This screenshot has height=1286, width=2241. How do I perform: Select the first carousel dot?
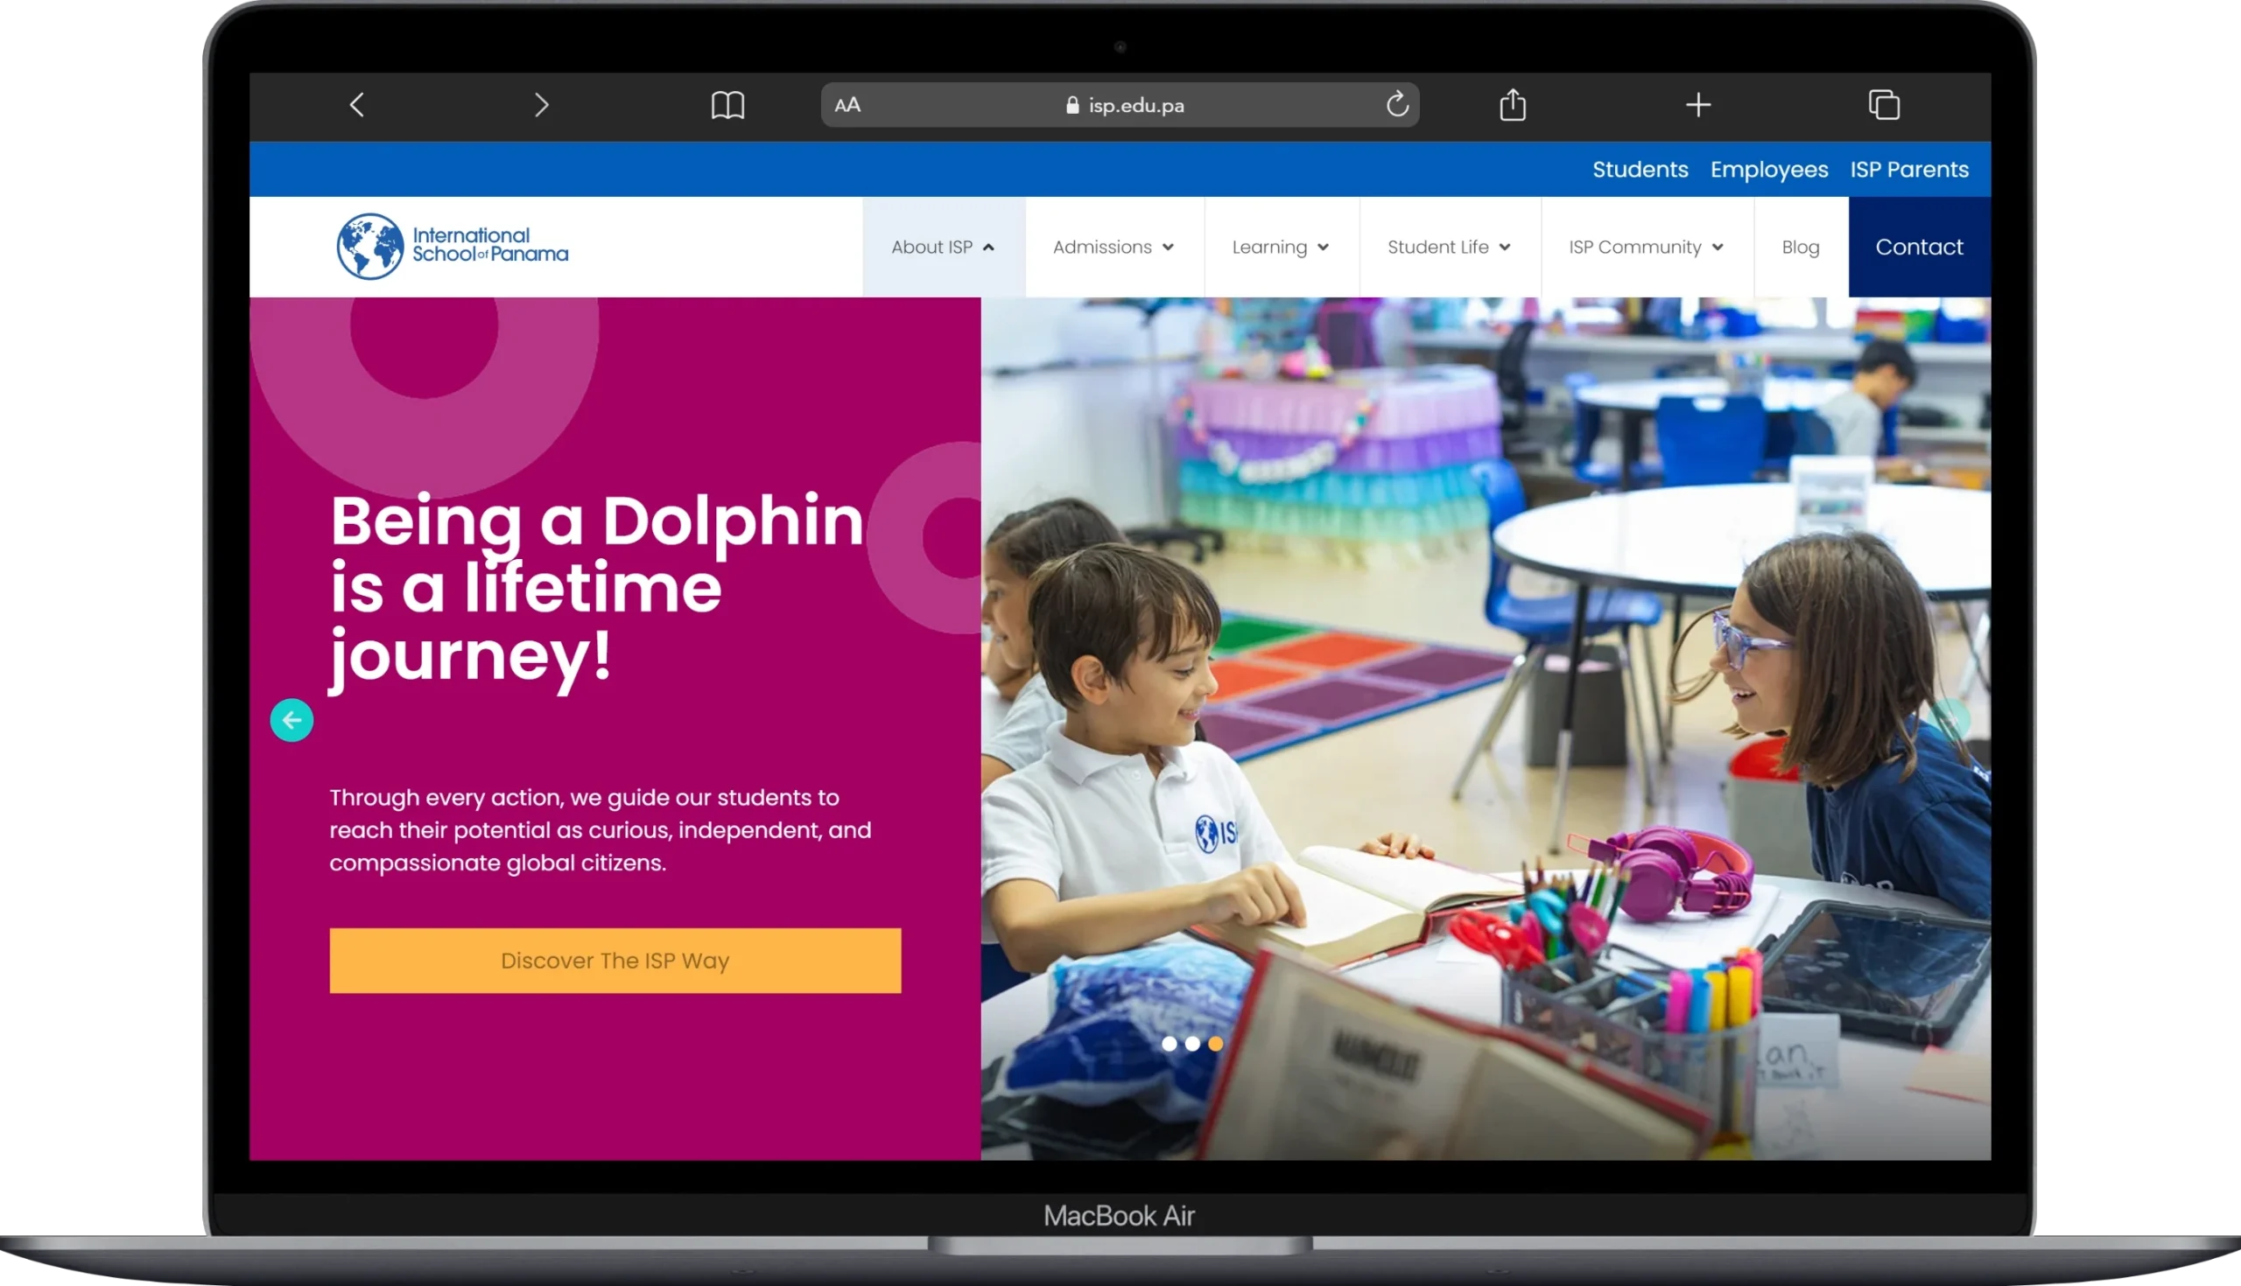pos(1170,1044)
